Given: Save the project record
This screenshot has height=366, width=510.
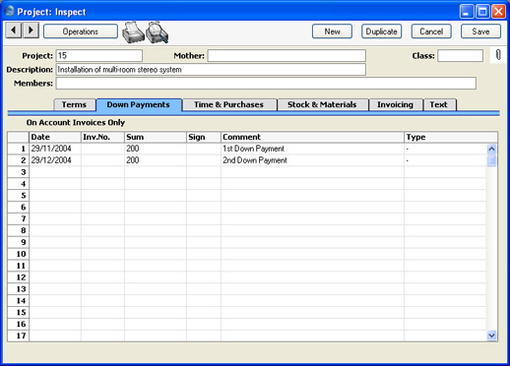Looking at the screenshot, I should coord(480,31).
